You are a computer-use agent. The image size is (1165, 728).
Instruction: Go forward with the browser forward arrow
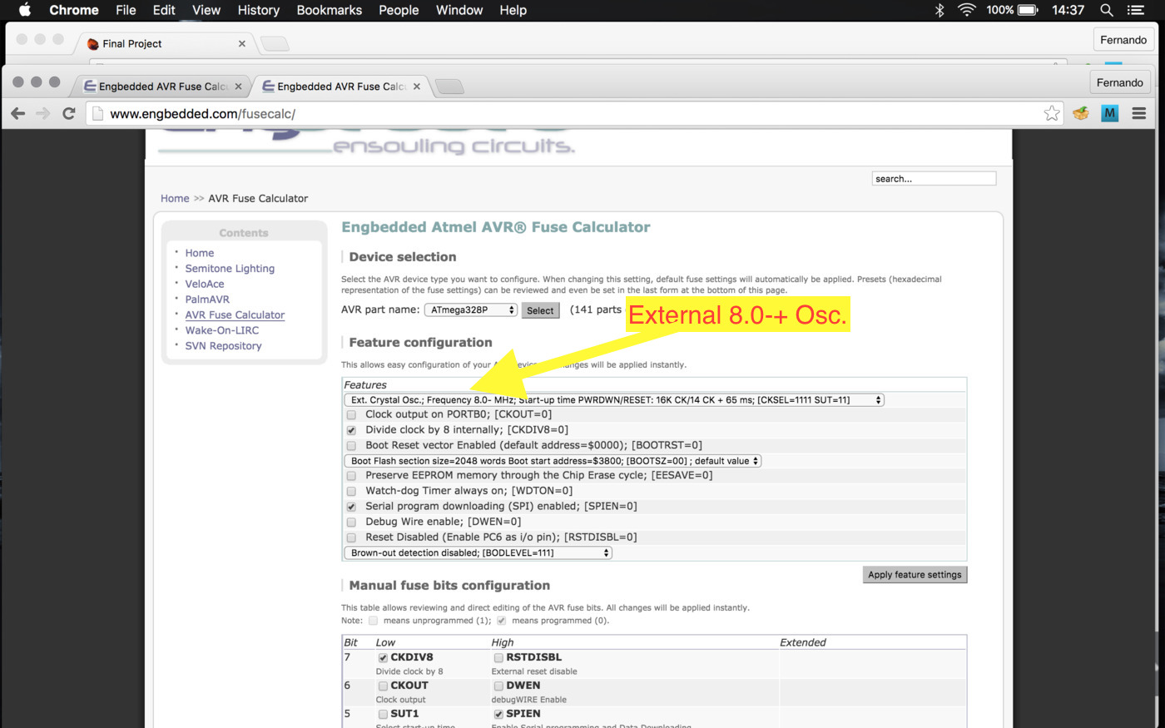coord(43,113)
